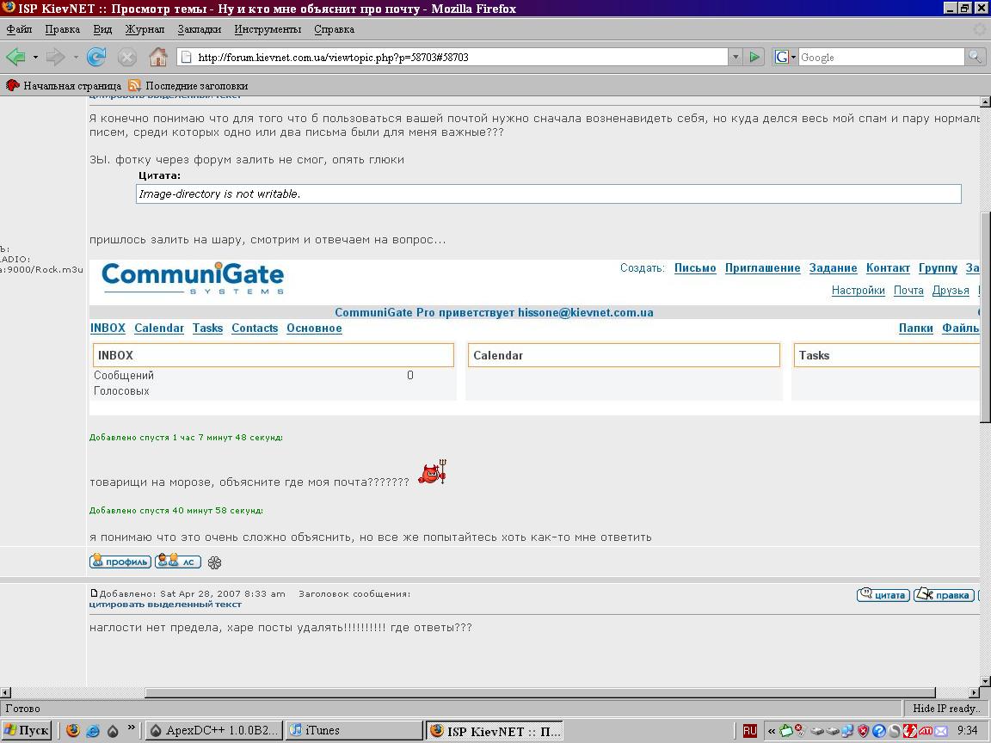Image resolution: width=991 pixels, height=743 pixels.
Task: Open the Google search engine dropdown
Action: coord(785,57)
